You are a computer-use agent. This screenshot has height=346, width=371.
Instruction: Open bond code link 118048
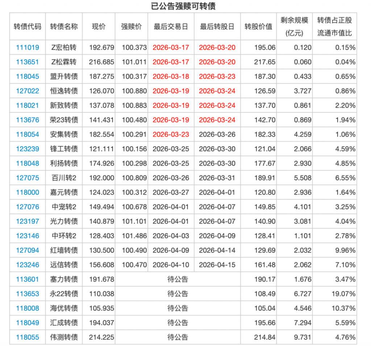pyautogui.click(x=28, y=163)
